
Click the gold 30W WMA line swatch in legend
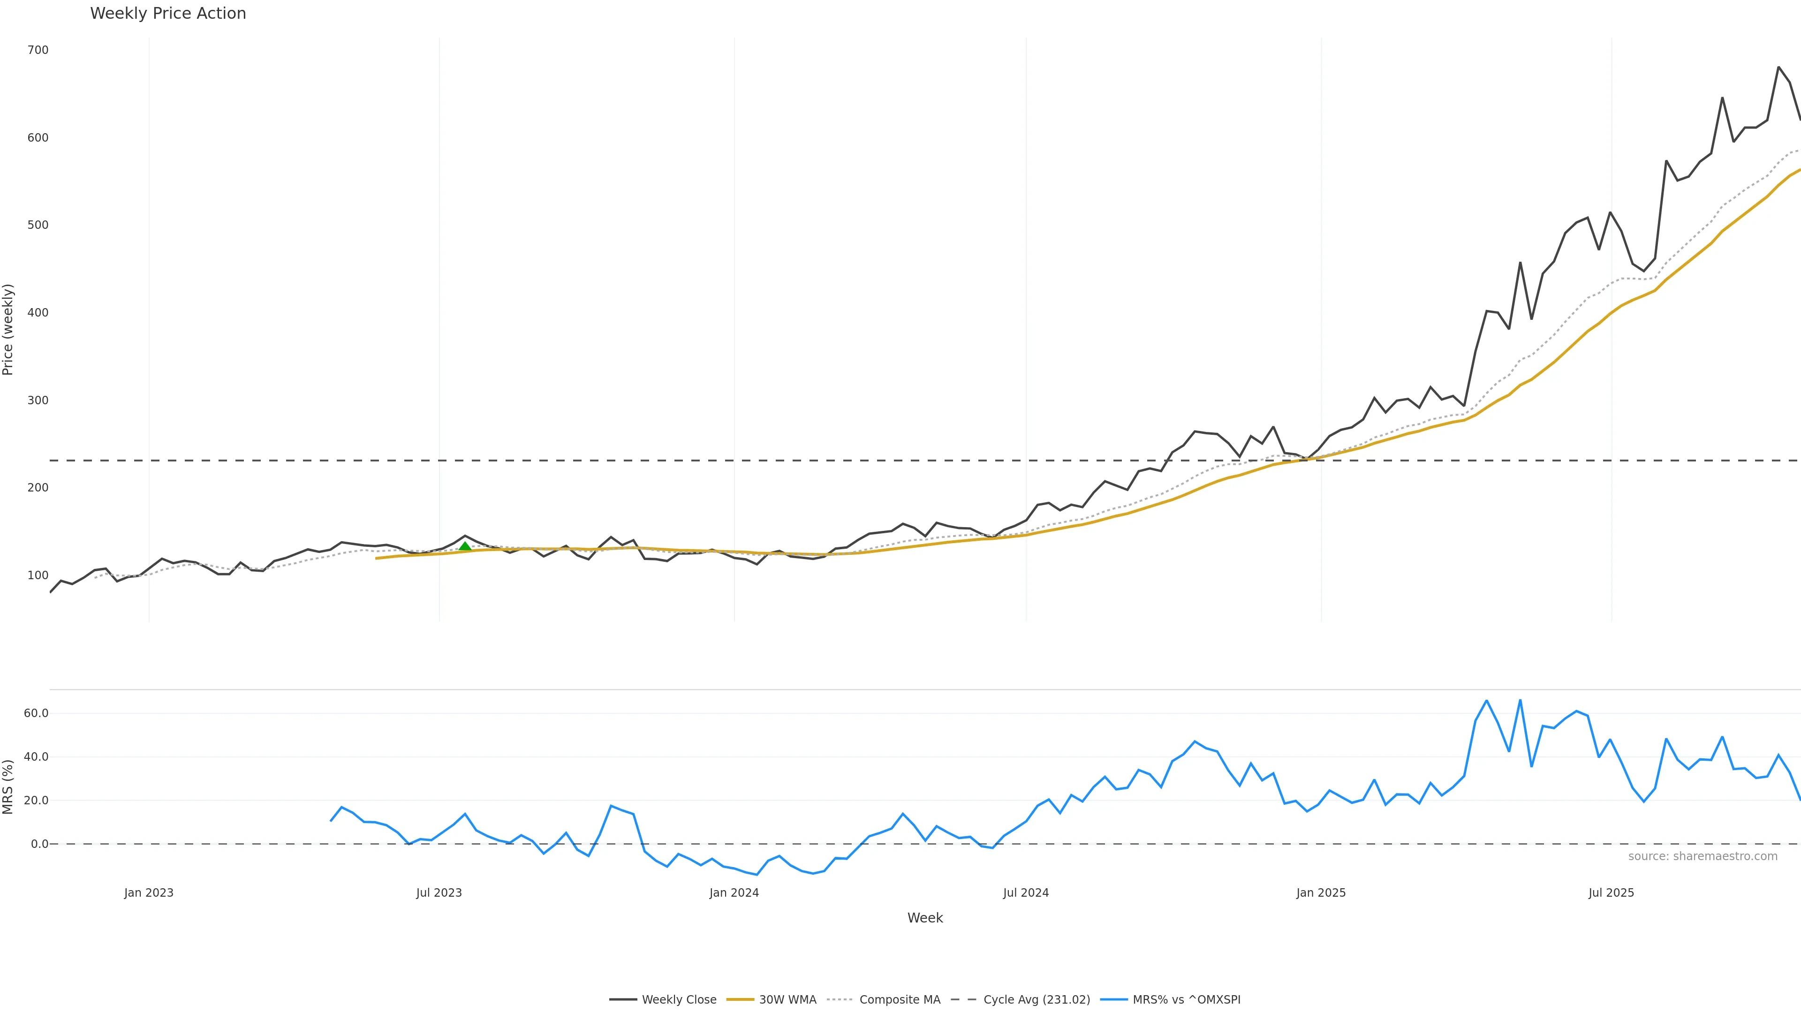pos(741,1000)
